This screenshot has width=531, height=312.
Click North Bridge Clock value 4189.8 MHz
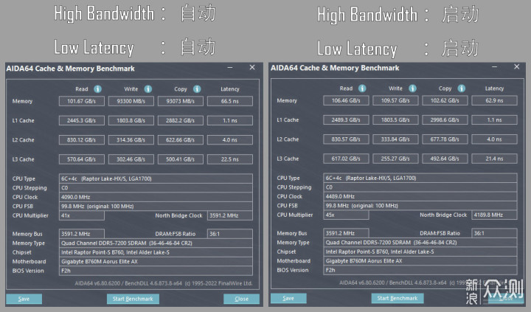pos(494,215)
